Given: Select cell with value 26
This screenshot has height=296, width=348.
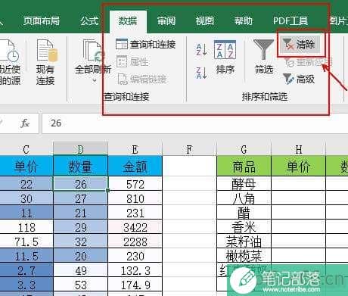Looking at the screenshot, I should 80,184.
